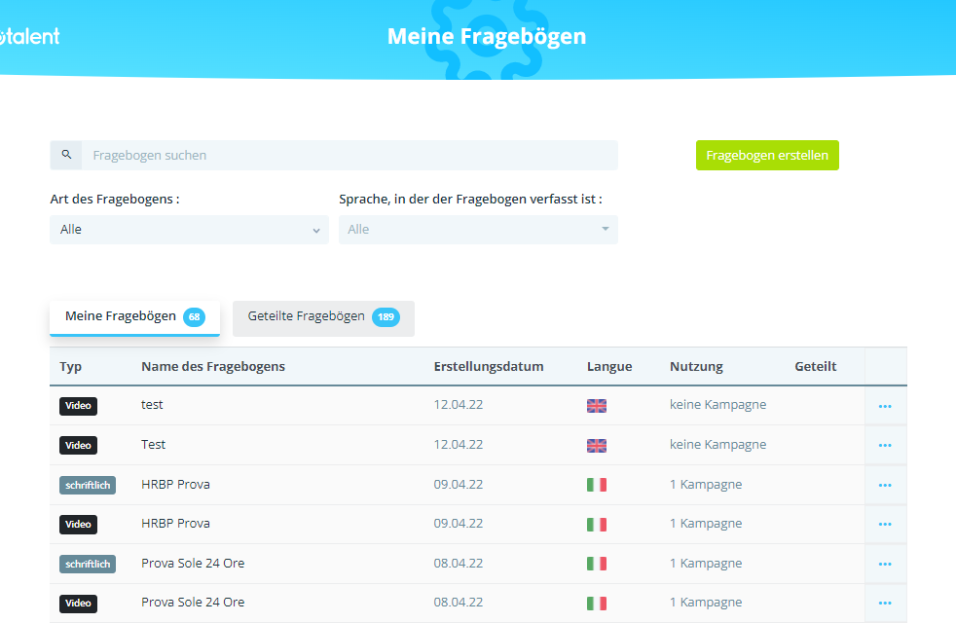
Task: Click UK flag in first test row
Action: [597, 406]
